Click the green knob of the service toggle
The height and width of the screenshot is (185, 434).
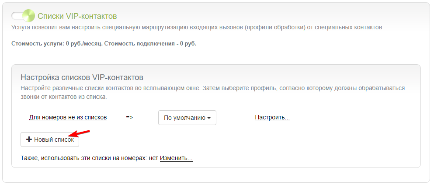28,16
